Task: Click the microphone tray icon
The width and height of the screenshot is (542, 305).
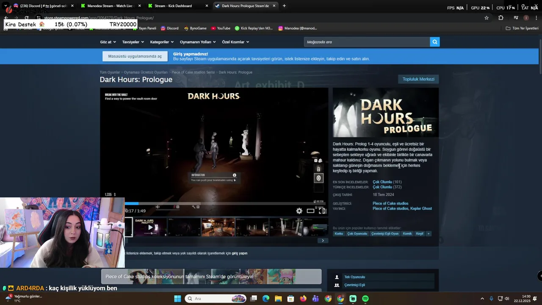Action: click(x=491, y=299)
